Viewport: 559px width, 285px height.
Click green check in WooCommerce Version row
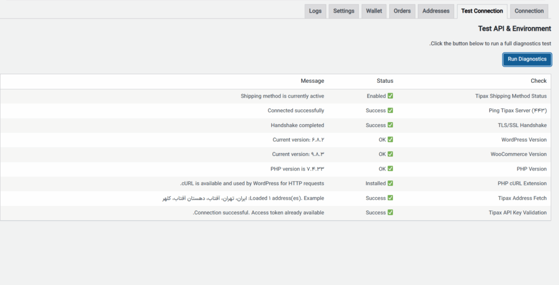click(x=390, y=154)
